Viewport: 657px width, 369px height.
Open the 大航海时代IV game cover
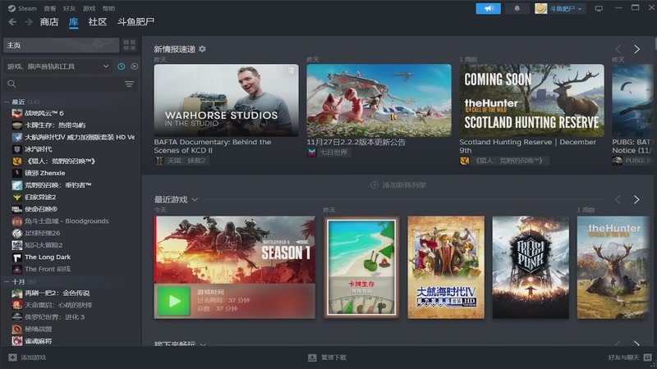tap(446, 267)
